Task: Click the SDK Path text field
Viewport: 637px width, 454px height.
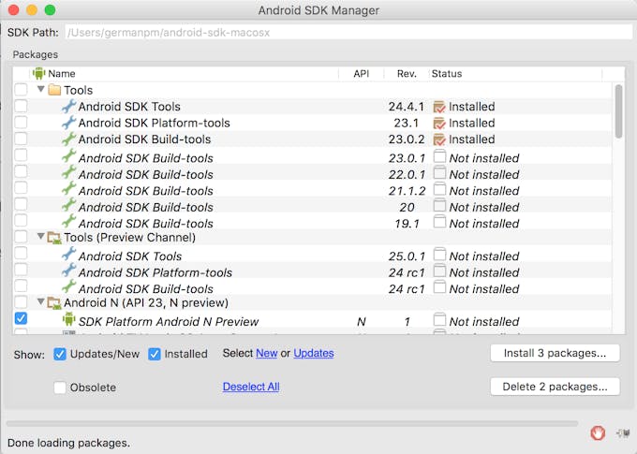Action: click(x=348, y=33)
